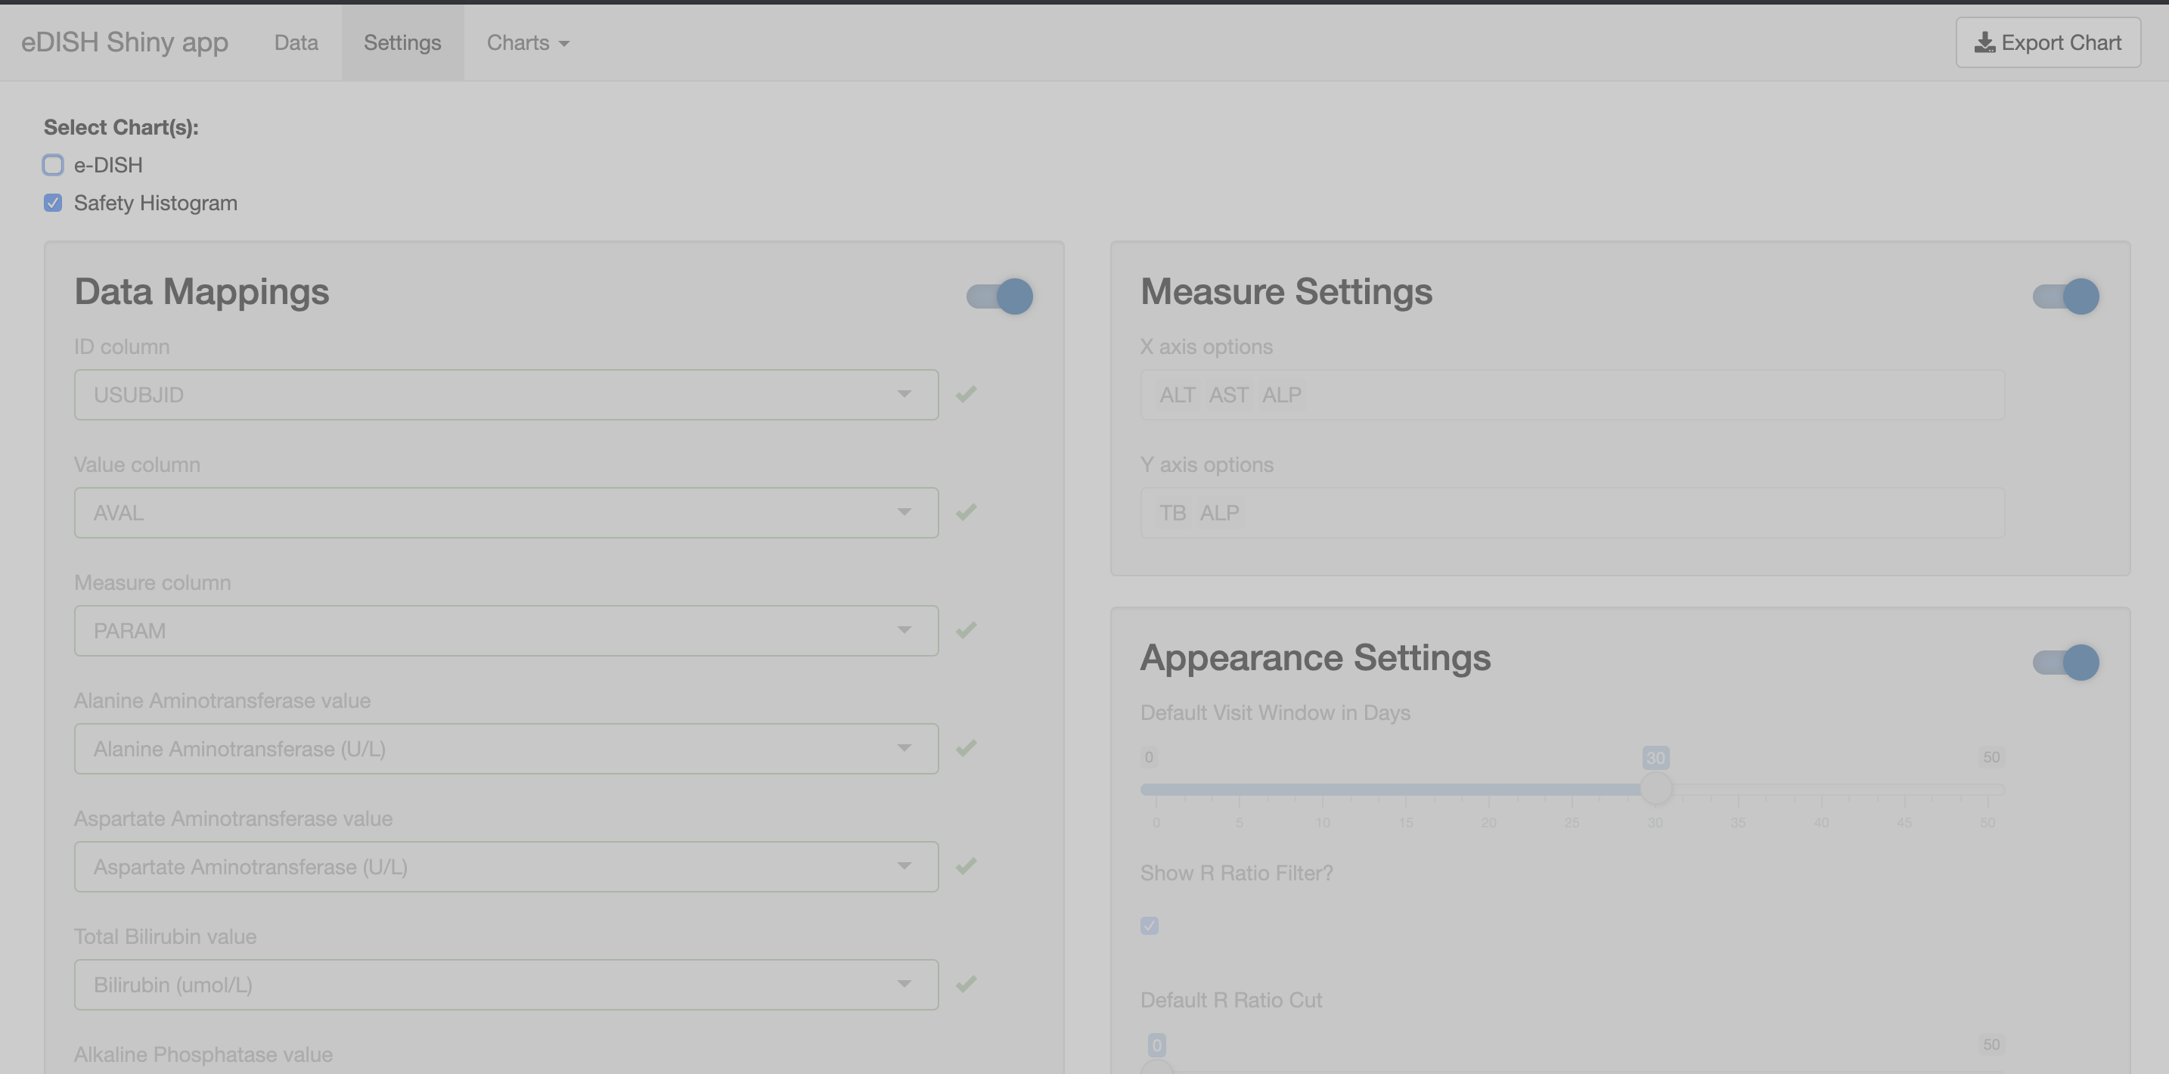Click the Default Visit Window slider handle
The image size is (2169, 1074).
(x=1658, y=790)
